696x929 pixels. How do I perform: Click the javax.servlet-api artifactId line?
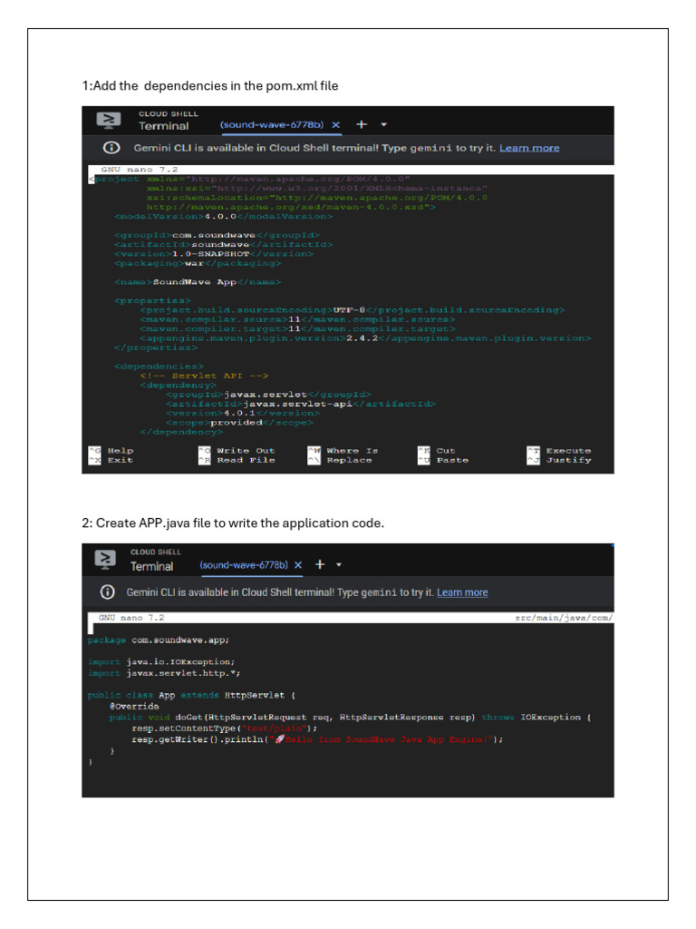[300, 404]
